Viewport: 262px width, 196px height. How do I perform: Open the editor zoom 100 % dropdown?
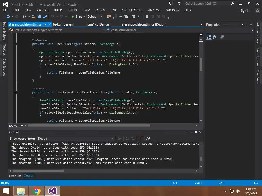[22, 126]
